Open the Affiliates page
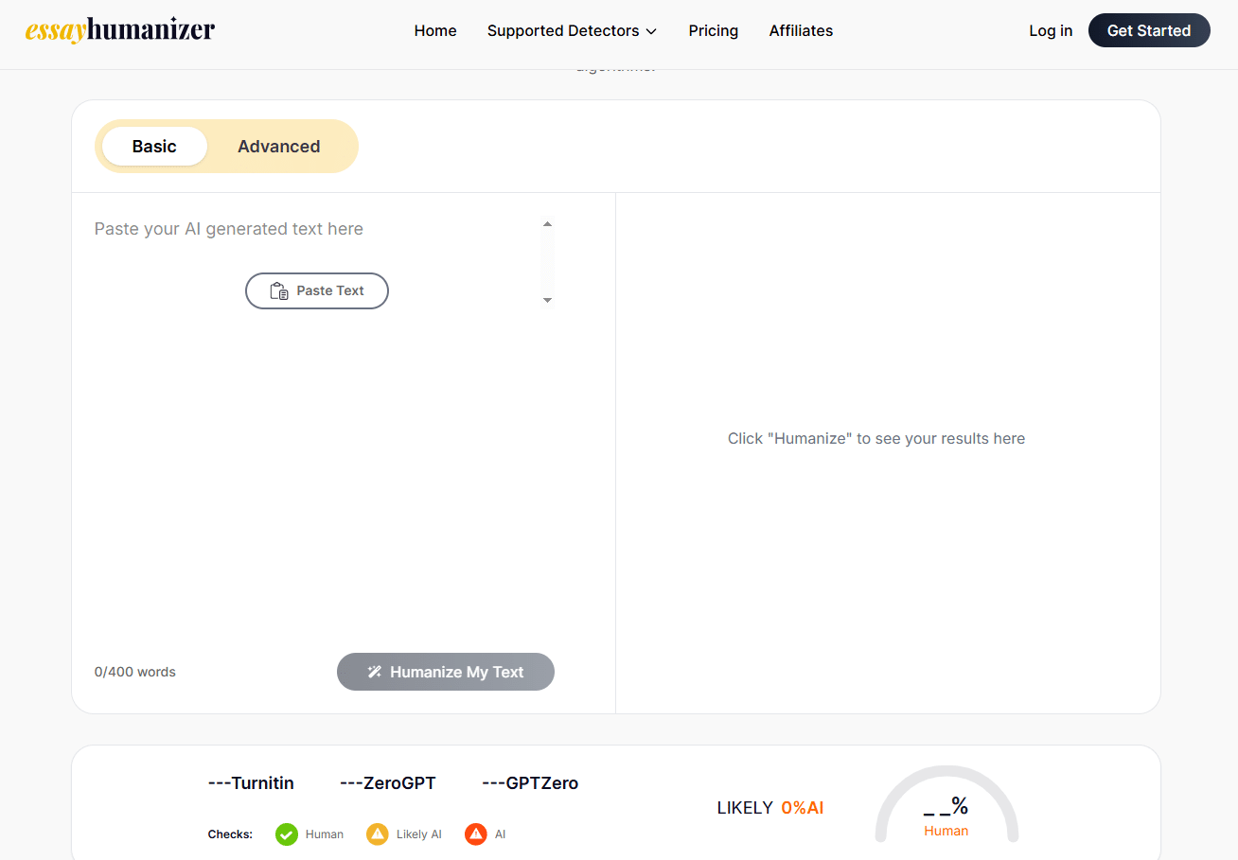 tap(801, 31)
